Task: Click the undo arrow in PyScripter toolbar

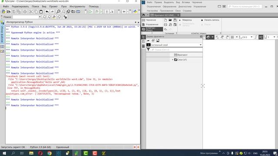Action: [x=47, y=12]
